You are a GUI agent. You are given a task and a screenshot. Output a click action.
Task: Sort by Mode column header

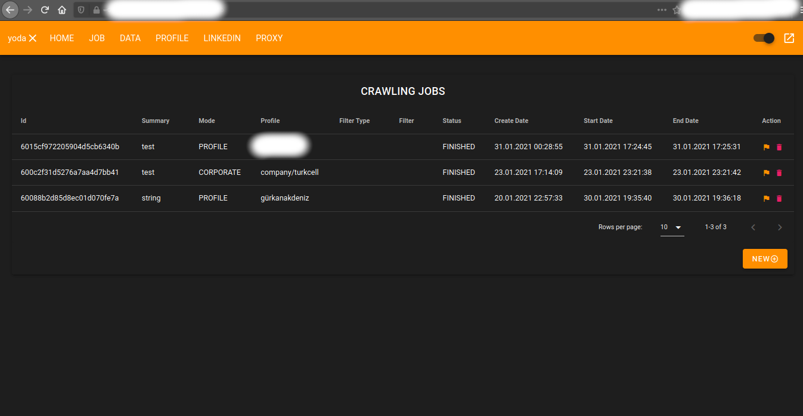click(x=207, y=121)
